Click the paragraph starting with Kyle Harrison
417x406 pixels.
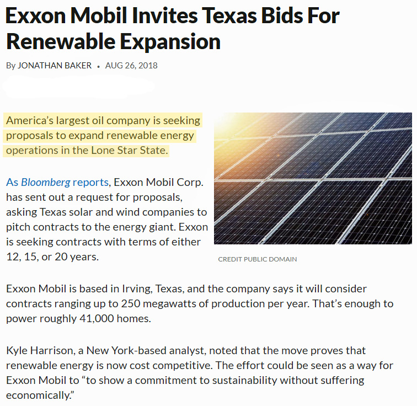188,372
